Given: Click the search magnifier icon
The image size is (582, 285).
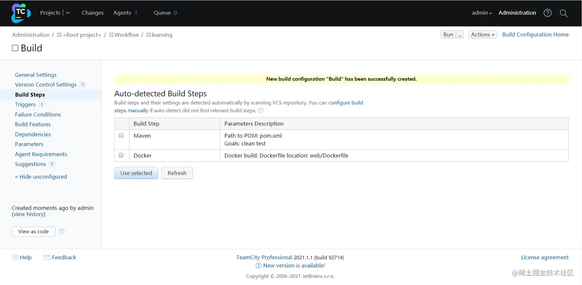Looking at the screenshot, I should pyautogui.click(x=564, y=13).
